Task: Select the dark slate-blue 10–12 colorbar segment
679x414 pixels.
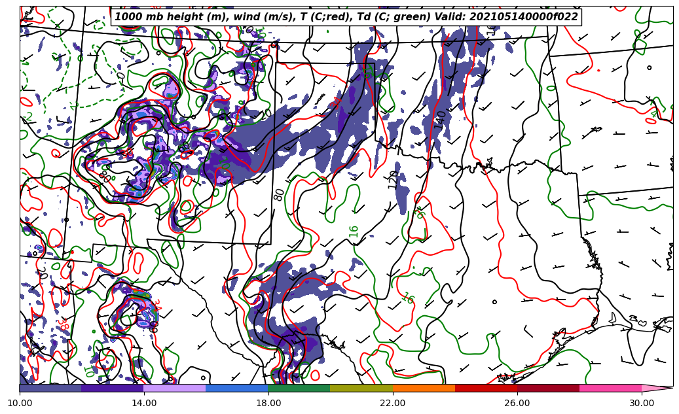Action: click(x=50, y=388)
